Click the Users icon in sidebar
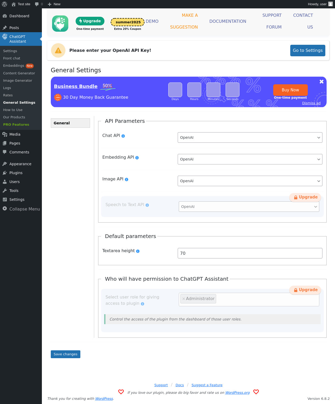335x404 pixels. (x=5, y=182)
